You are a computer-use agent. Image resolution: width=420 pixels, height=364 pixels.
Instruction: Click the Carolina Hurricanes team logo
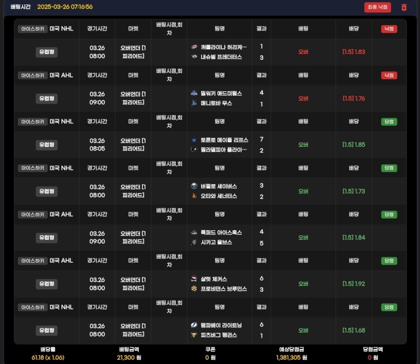(x=194, y=47)
